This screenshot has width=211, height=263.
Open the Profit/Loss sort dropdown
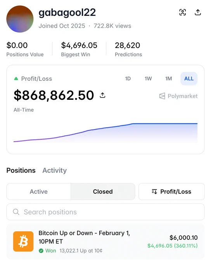click(171, 191)
